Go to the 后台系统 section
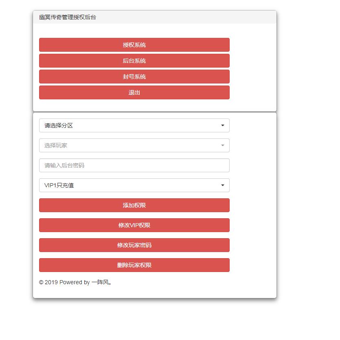 [134, 61]
